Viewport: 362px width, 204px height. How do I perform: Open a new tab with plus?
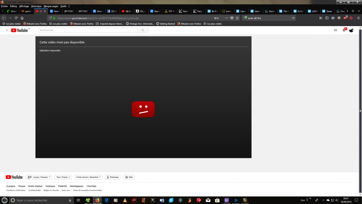click(353, 11)
